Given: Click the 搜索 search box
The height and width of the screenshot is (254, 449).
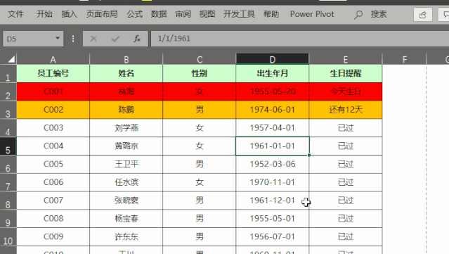Looking at the screenshot, I should 379,14.
